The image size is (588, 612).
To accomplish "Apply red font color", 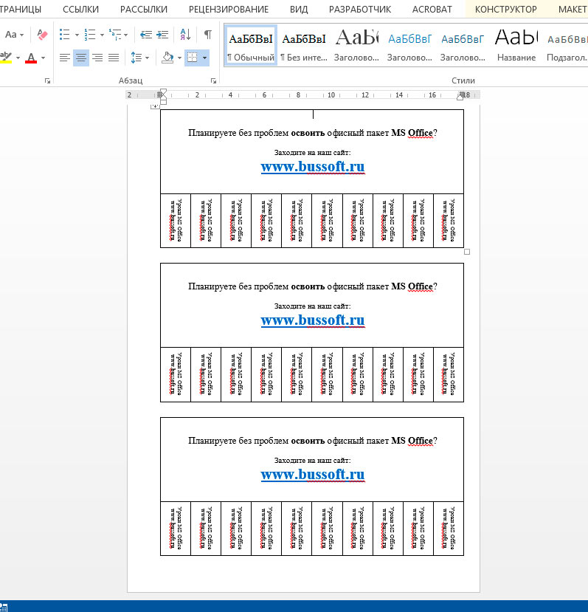I will click(x=31, y=58).
